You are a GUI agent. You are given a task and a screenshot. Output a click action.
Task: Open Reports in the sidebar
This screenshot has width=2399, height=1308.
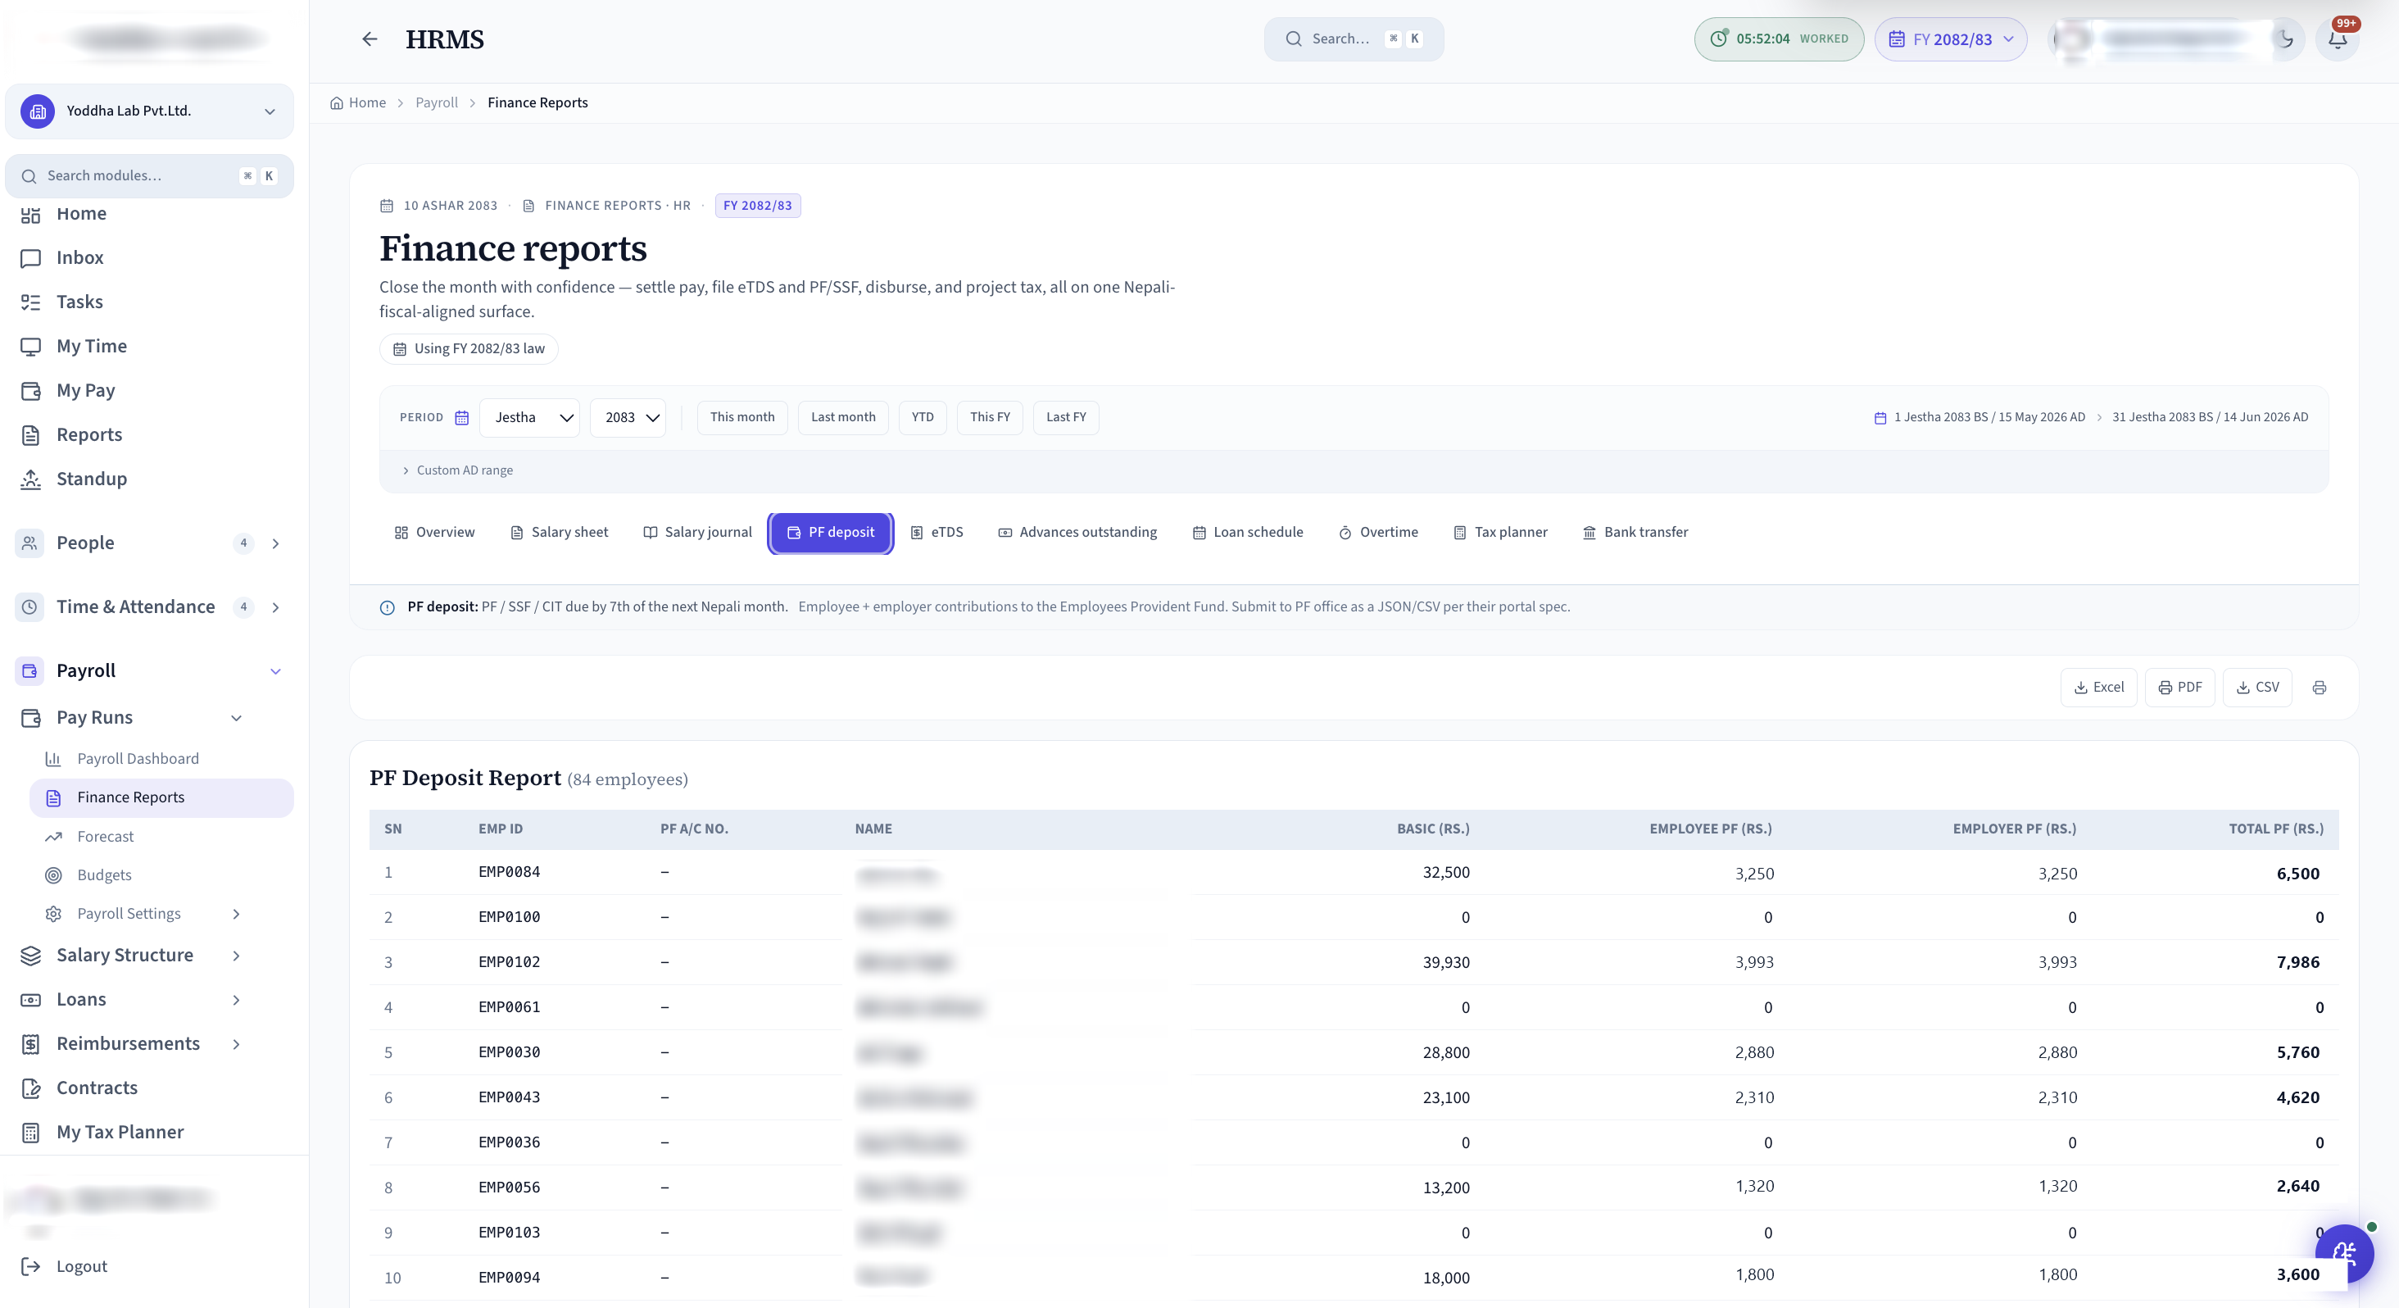coord(149,435)
